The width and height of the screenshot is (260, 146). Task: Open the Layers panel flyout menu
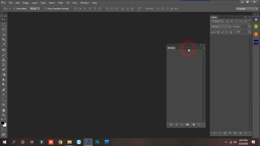point(249,17)
